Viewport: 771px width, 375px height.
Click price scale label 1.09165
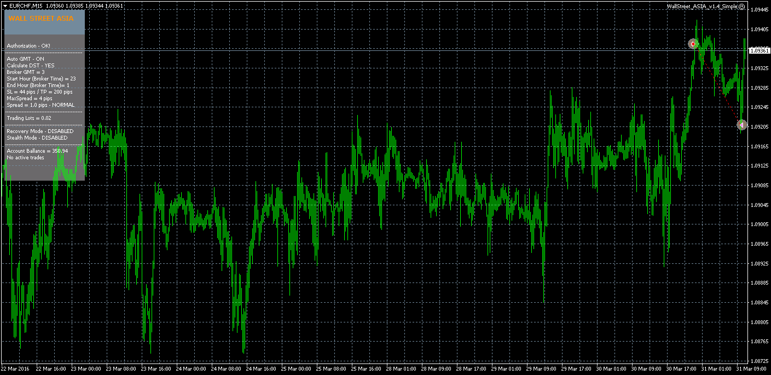pos(760,146)
